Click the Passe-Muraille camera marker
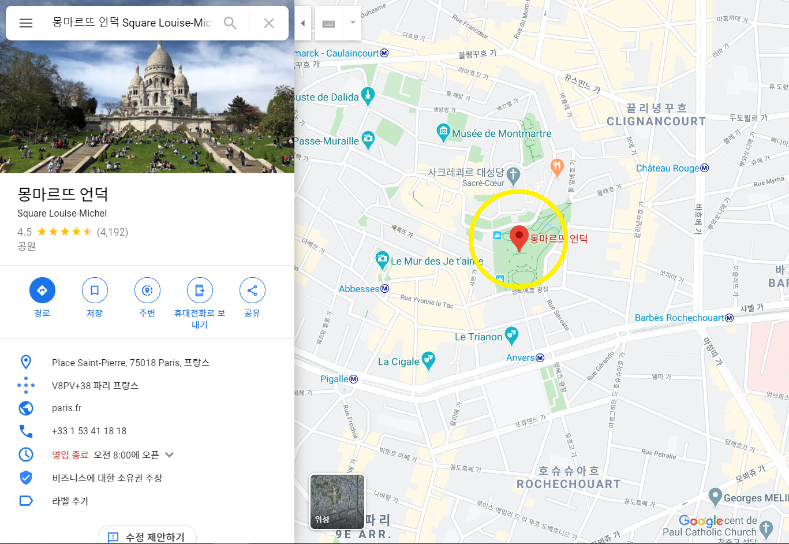The height and width of the screenshot is (544, 789). coord(368,140)
